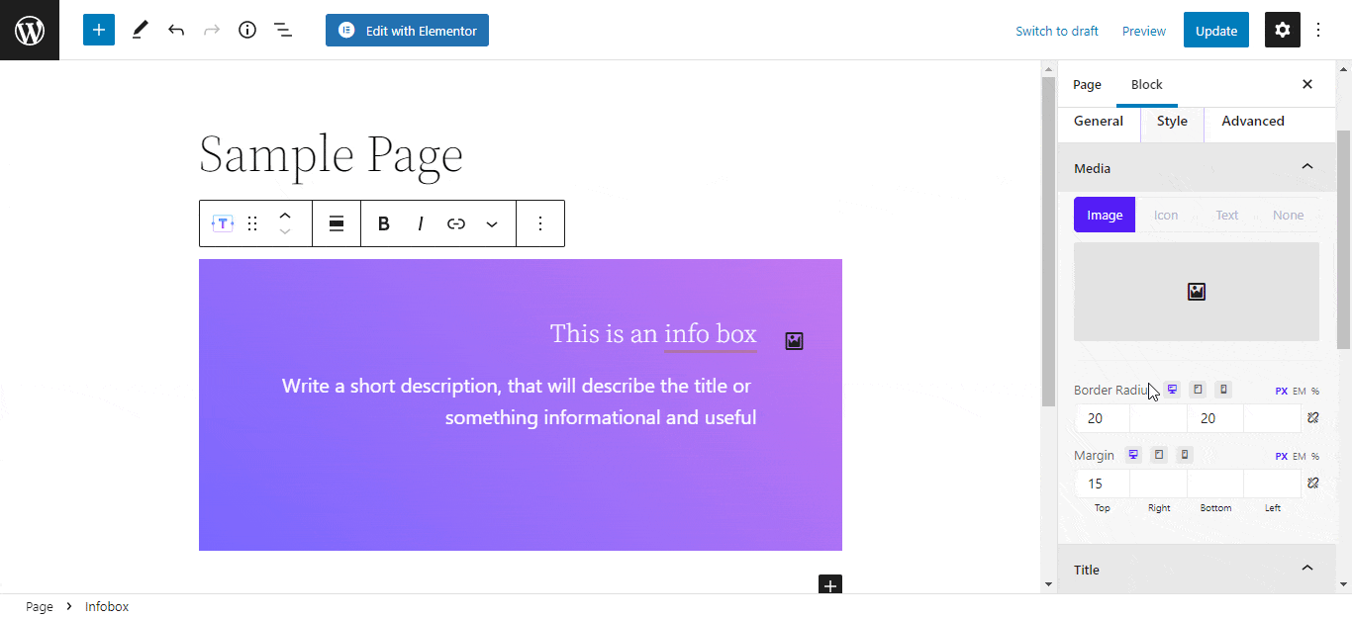Select desktop device for Margin

pyautogui.click(x=1133, y=455)
